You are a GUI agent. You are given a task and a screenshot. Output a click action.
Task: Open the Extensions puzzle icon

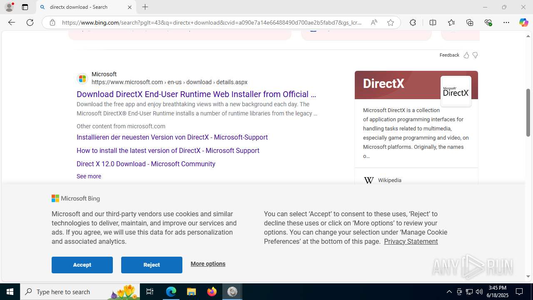tap(413, 22)
